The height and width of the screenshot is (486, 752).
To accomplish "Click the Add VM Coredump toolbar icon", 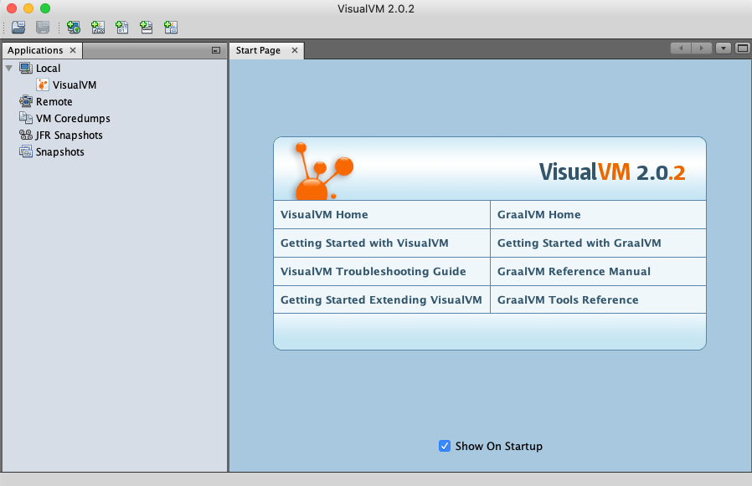I will coord(122,28).
